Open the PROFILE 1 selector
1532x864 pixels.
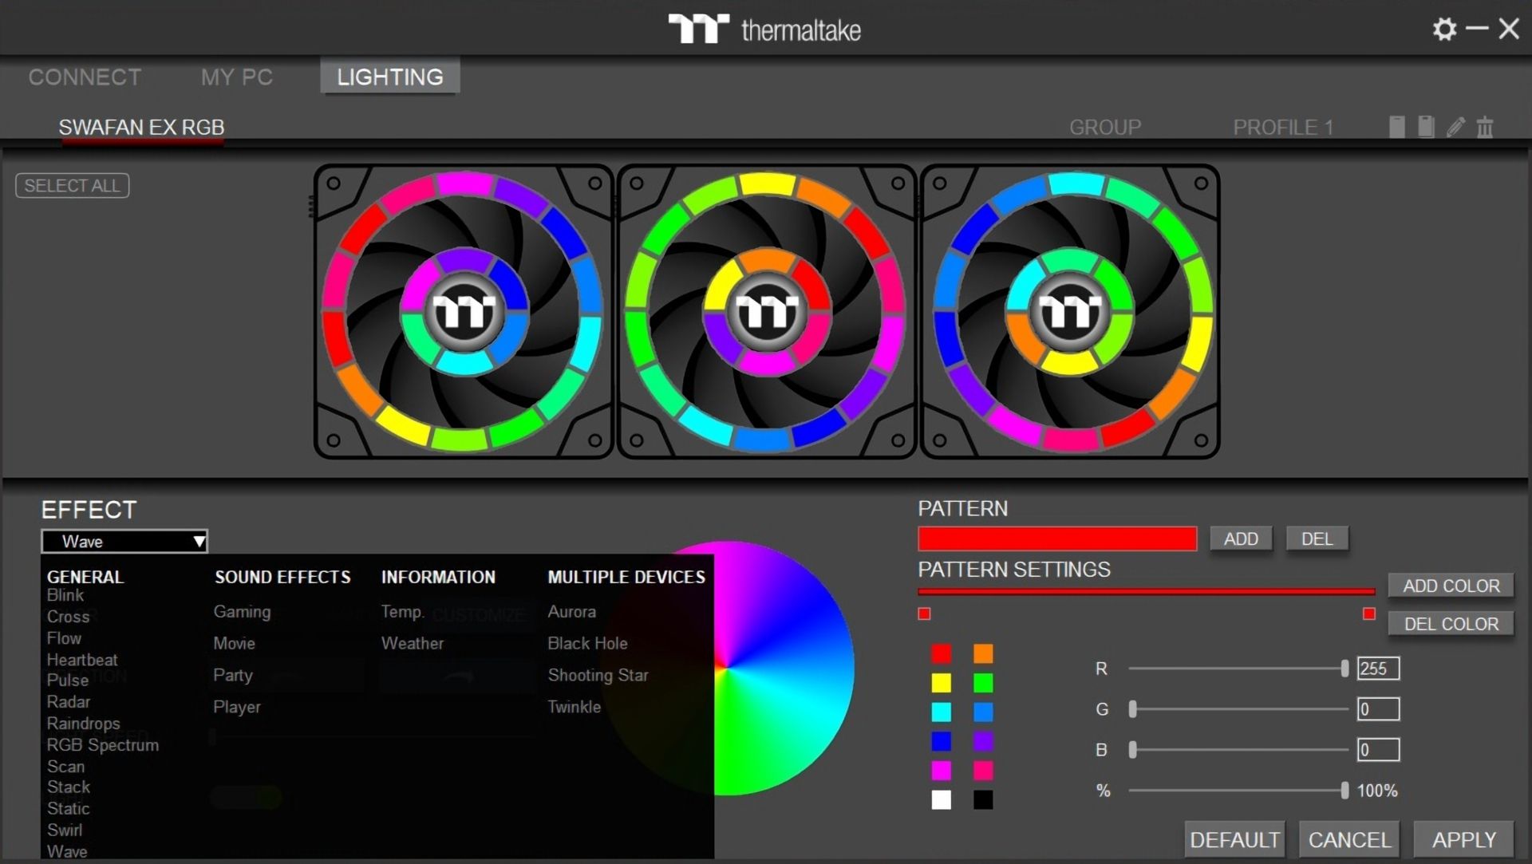(1282, 128)
